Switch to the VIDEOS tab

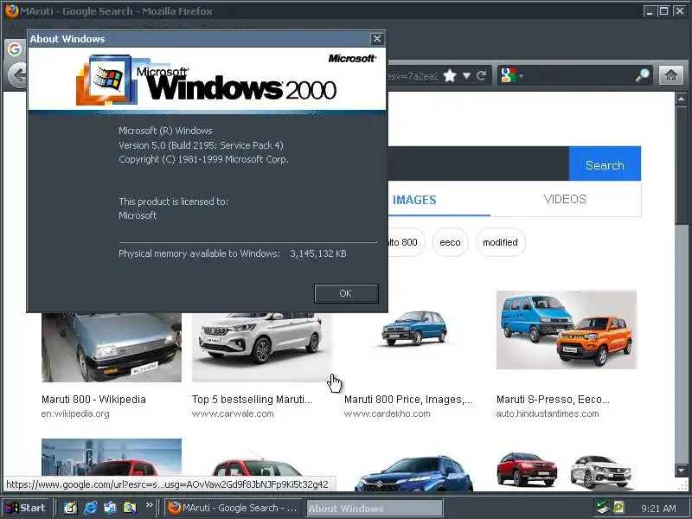click(x=565, y=199)
